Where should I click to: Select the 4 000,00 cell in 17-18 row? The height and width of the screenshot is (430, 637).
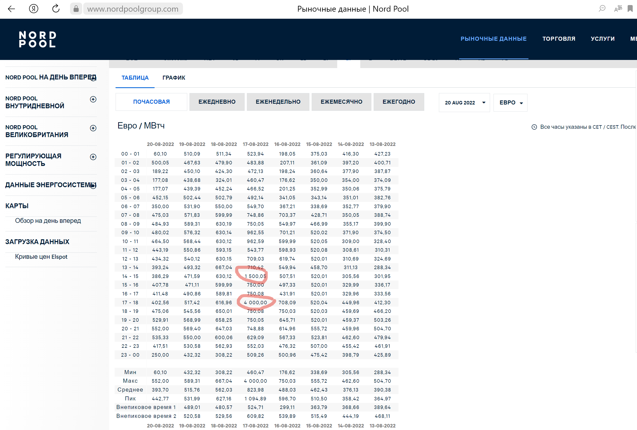point(255,303)
